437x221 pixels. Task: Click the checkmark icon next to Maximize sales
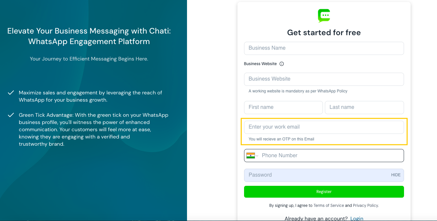11,93
